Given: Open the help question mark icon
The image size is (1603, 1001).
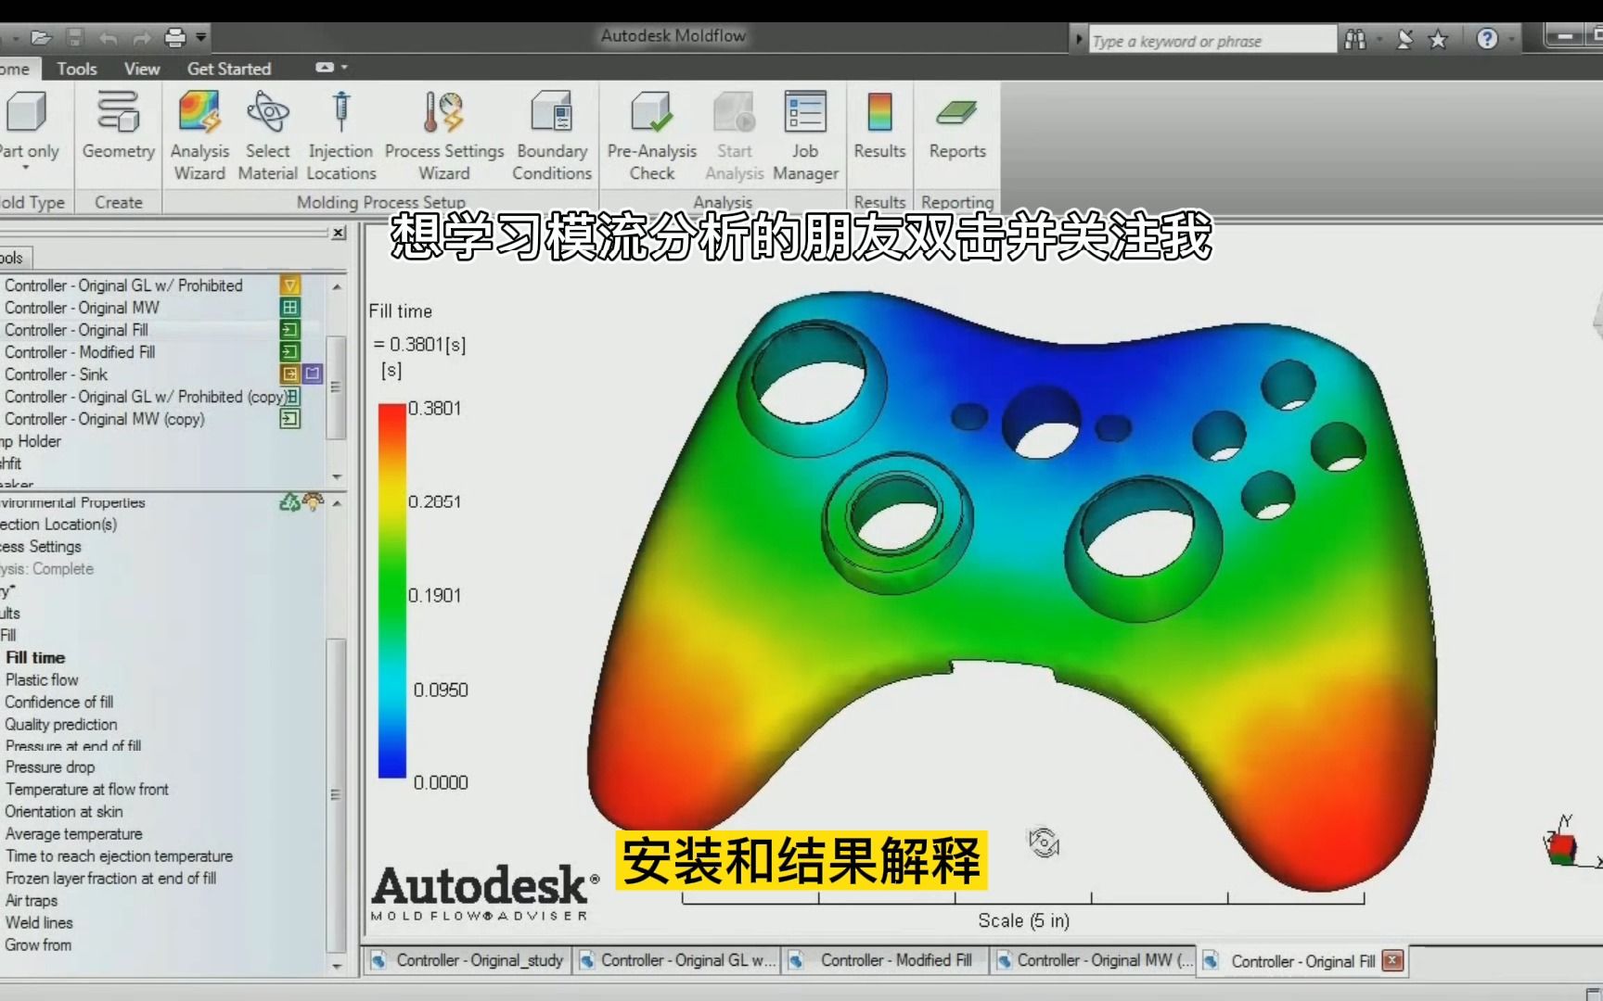Looking at the screenshot, I should [x=1487, y=39].
